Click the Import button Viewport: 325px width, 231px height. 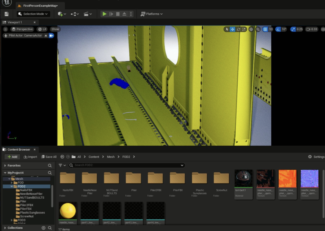(x=30, y=157)
